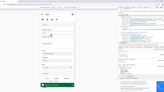Open the action.css stylesheet link
The image size is (164, 92).
[137, 23]
